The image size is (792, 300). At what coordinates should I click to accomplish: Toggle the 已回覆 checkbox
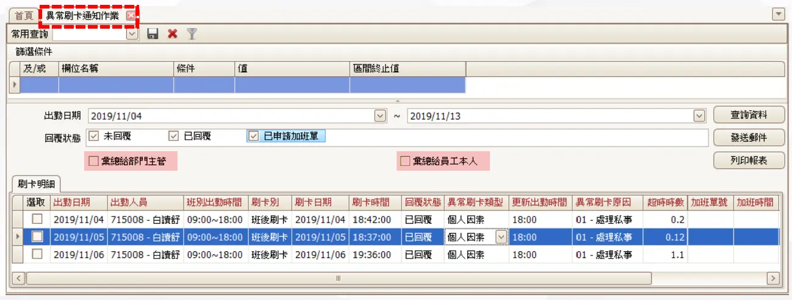173,137
